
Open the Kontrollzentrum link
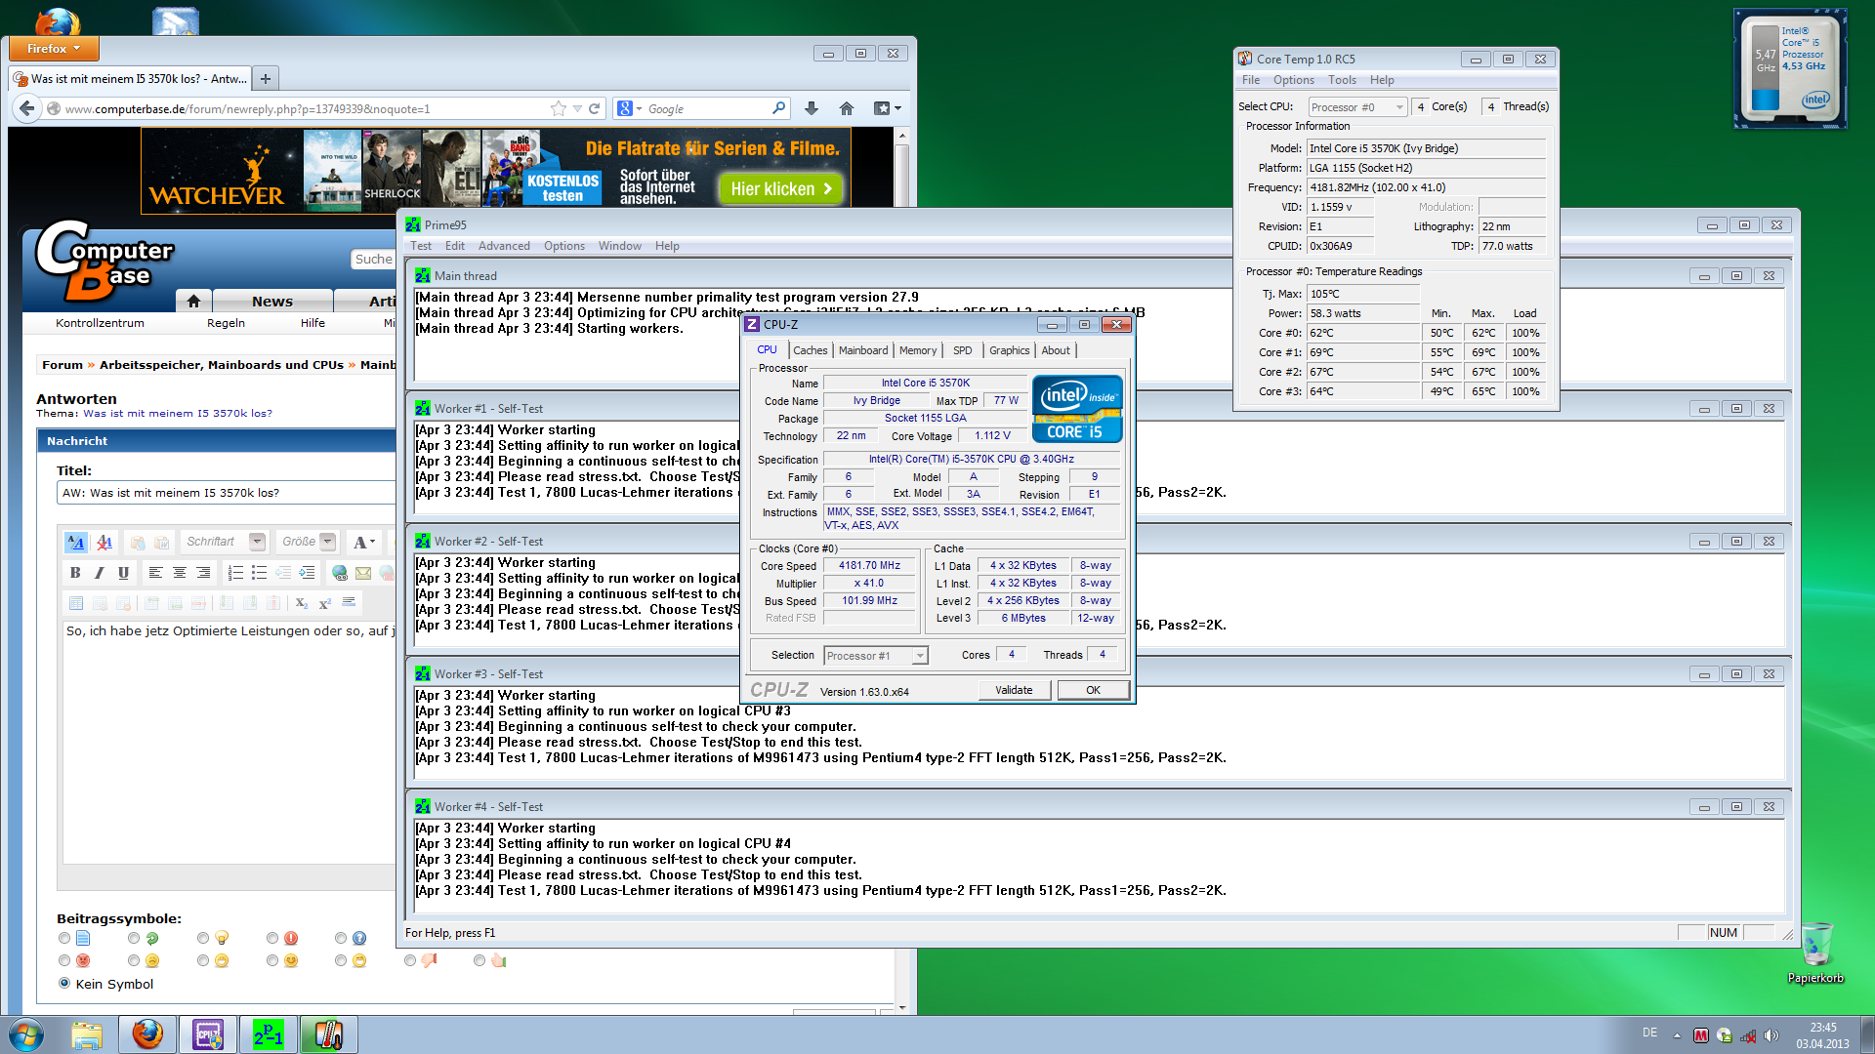100,323
